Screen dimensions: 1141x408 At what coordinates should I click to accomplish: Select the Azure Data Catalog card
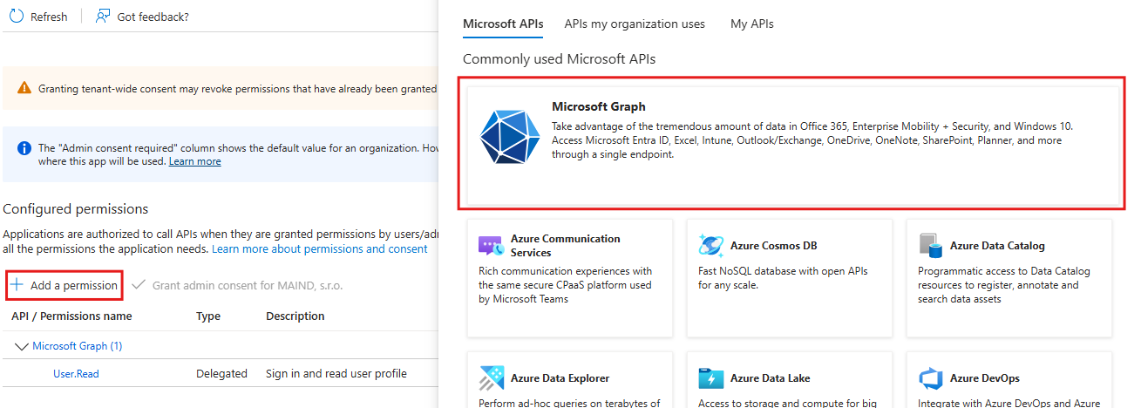click(x=1009, y=278)
